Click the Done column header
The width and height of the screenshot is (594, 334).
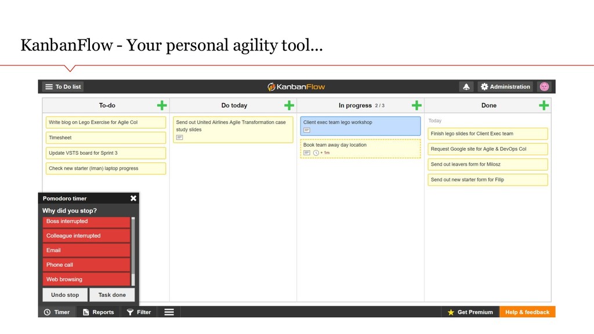[x=488, y=106]
